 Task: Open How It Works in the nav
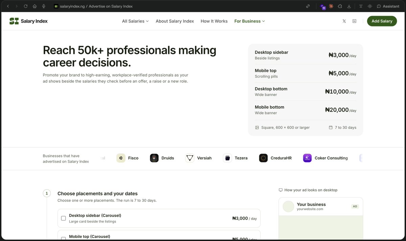(214, 21)
